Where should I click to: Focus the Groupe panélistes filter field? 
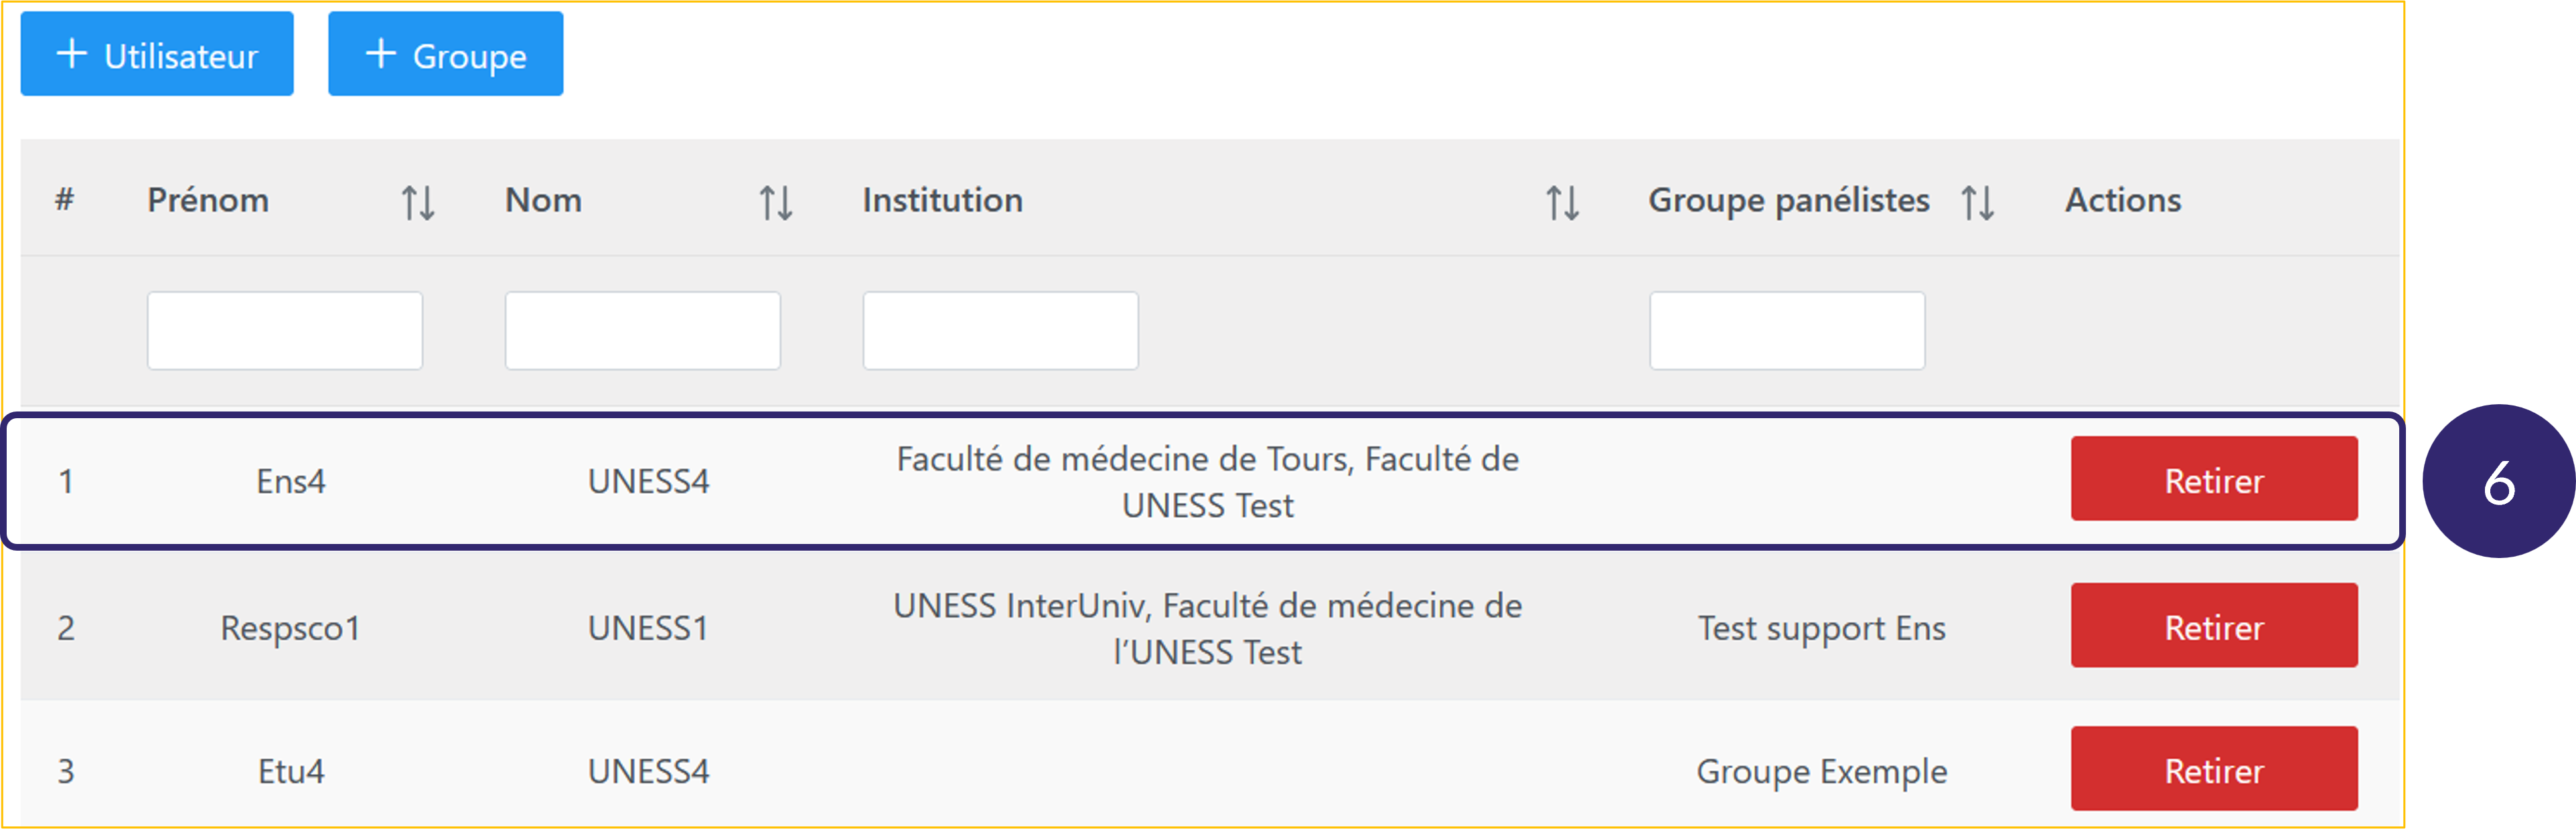1787,331
